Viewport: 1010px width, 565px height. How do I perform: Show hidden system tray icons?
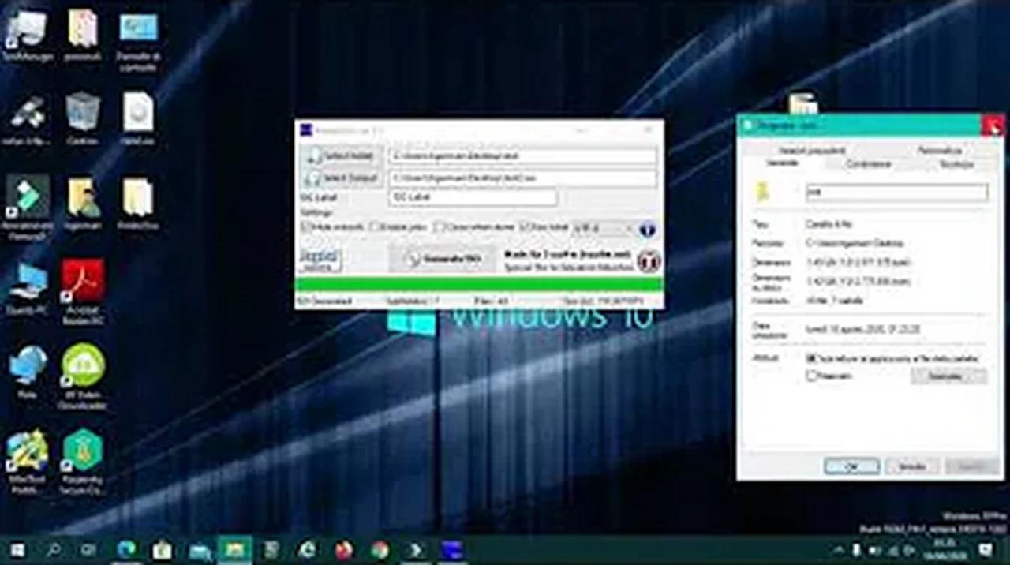click(838, 549)
